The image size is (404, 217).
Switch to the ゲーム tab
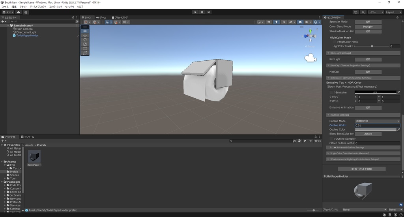click(101, 17)
